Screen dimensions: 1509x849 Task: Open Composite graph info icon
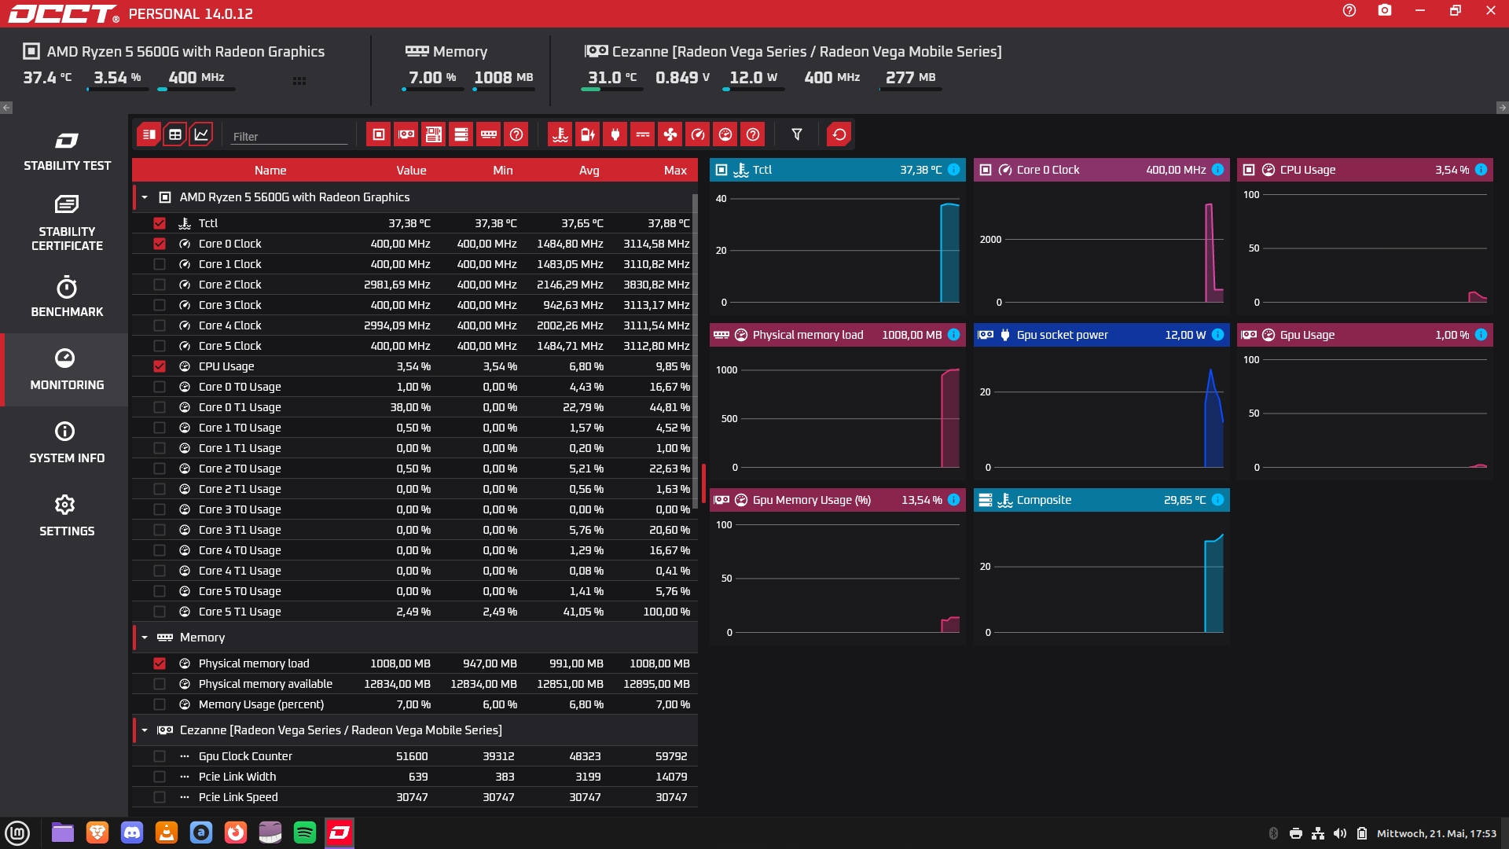pyautogui.click(x=1217, y=500)
